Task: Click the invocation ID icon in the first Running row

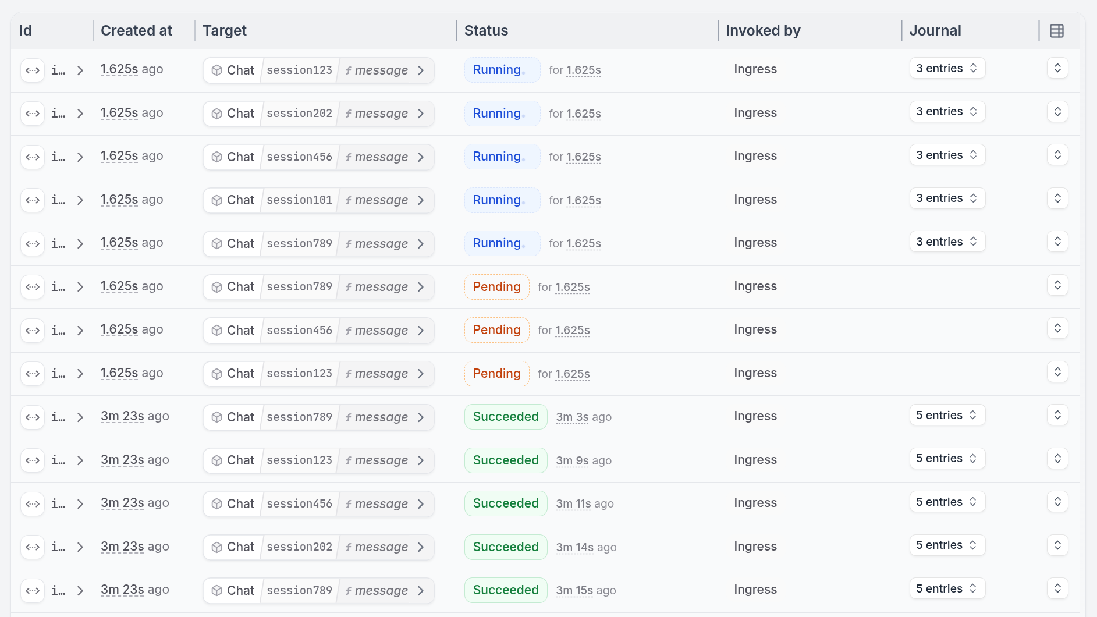Action: pos(33,70)
